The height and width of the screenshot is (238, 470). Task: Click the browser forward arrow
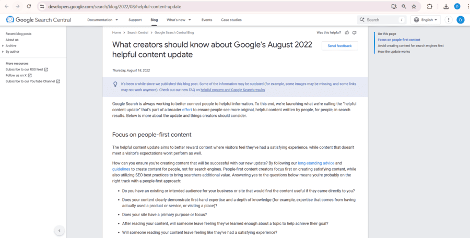pos(18,6)
